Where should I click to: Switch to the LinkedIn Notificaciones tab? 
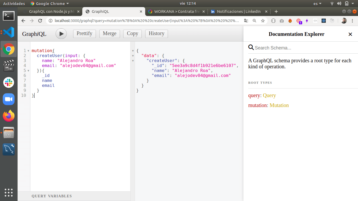tap(238, 12)
